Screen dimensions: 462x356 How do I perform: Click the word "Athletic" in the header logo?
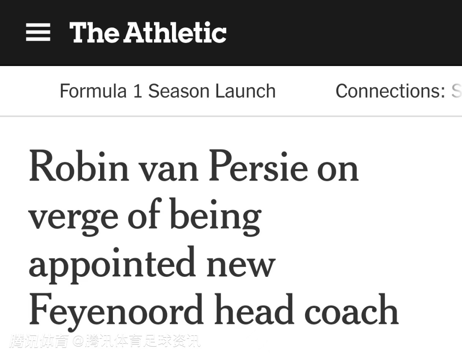point(175,33)
